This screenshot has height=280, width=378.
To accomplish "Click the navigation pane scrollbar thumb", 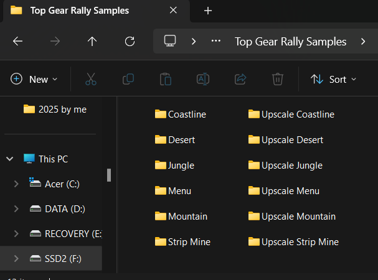I will (x=109, y=175).
